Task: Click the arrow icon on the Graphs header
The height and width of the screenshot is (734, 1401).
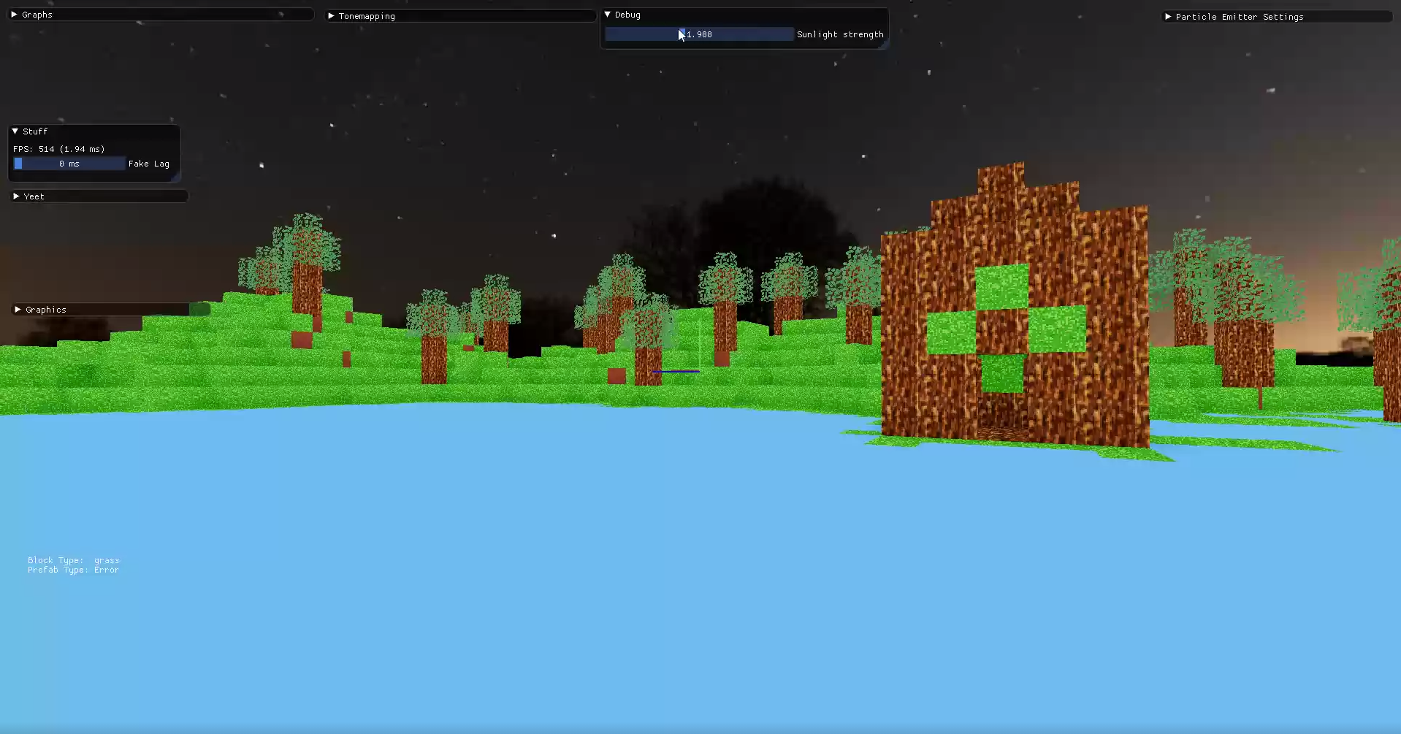Action: click(x=13, y=14)
